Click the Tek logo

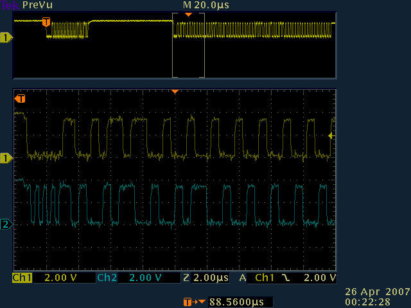10,5
